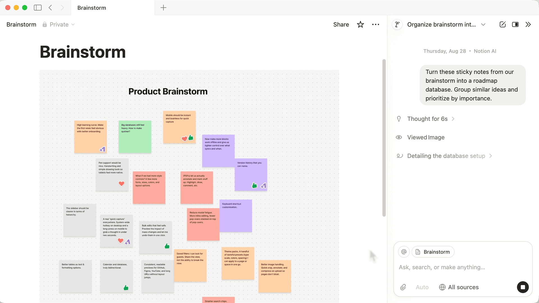
Task: Click the Notion AI face avatar icon
Action: coord(397,24)
